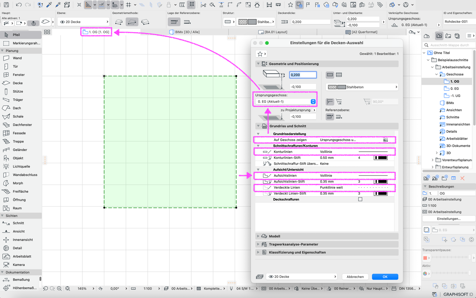
Task: Collapse the Geschosse tree folder
Action: tap(437, 74)
